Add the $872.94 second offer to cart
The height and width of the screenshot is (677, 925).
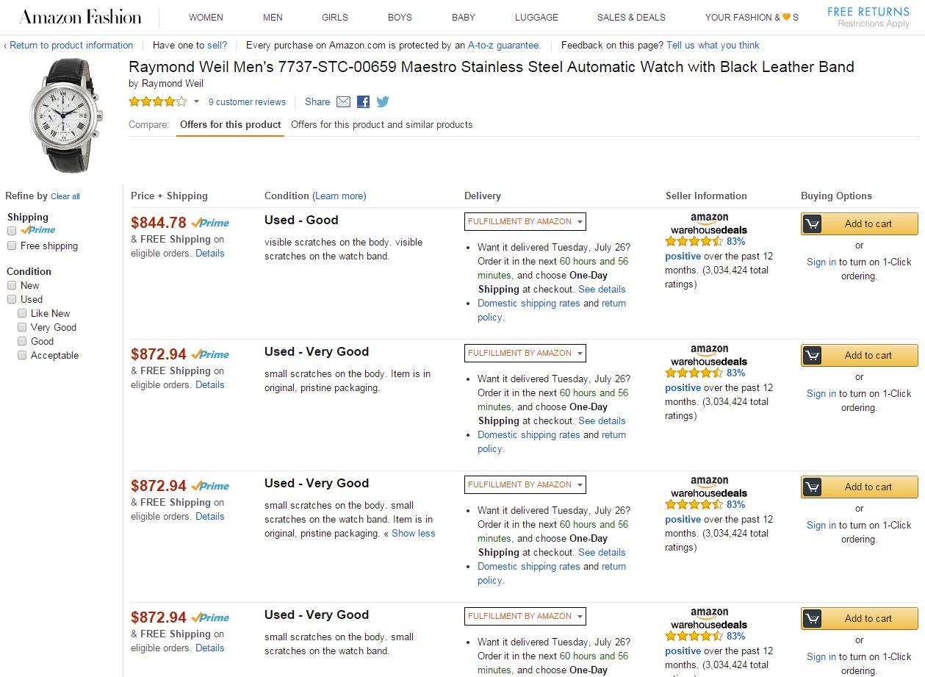click(859, 356)
